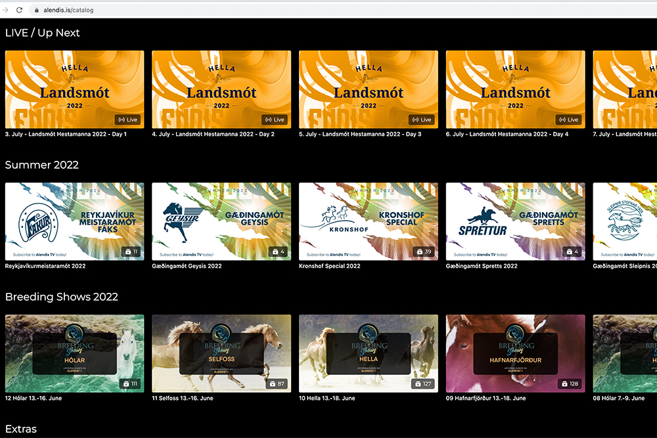Open Kronshof Special thumbnail
This screenshot has height=438, width=657.
(x=369, y=221)
